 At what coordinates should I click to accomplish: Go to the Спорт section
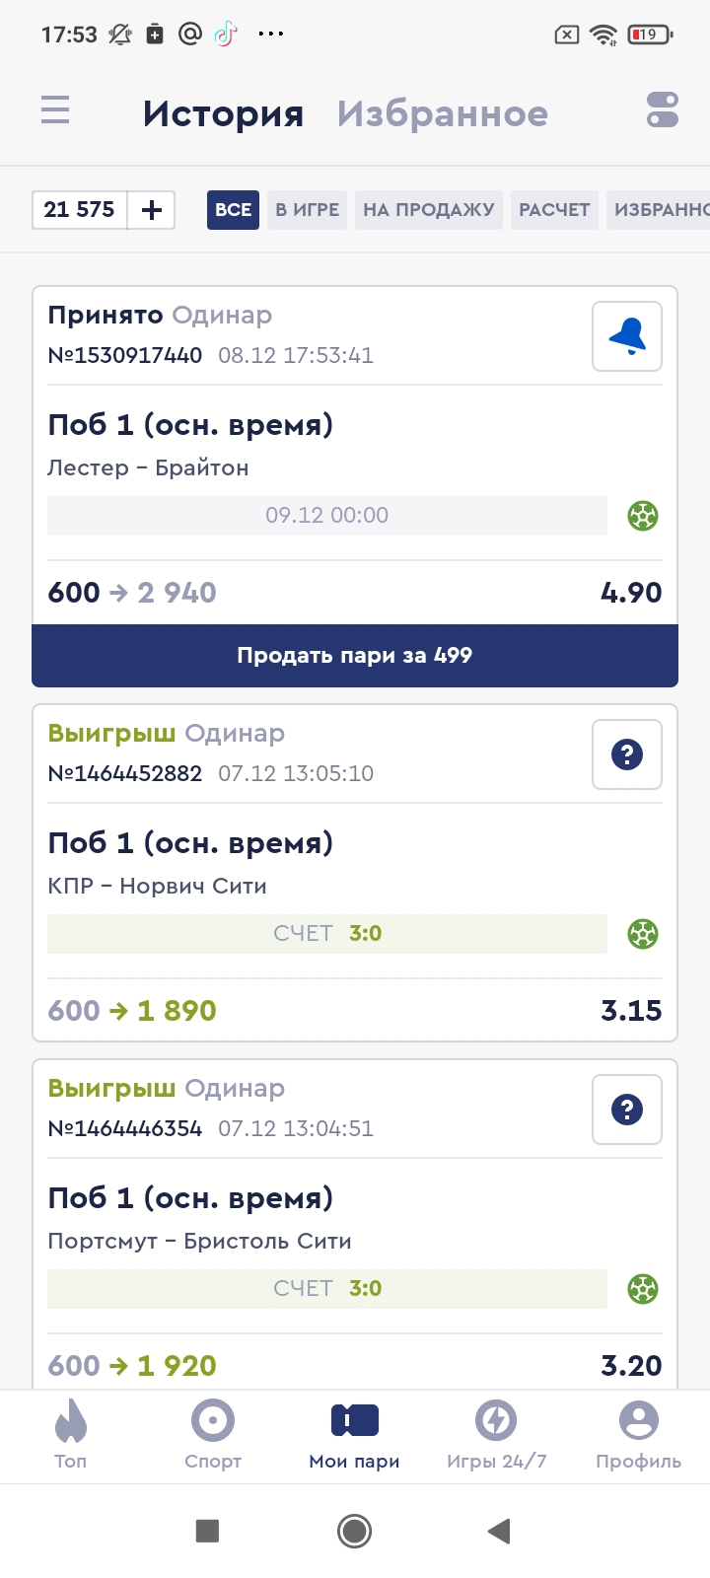tap(213, 1433)
